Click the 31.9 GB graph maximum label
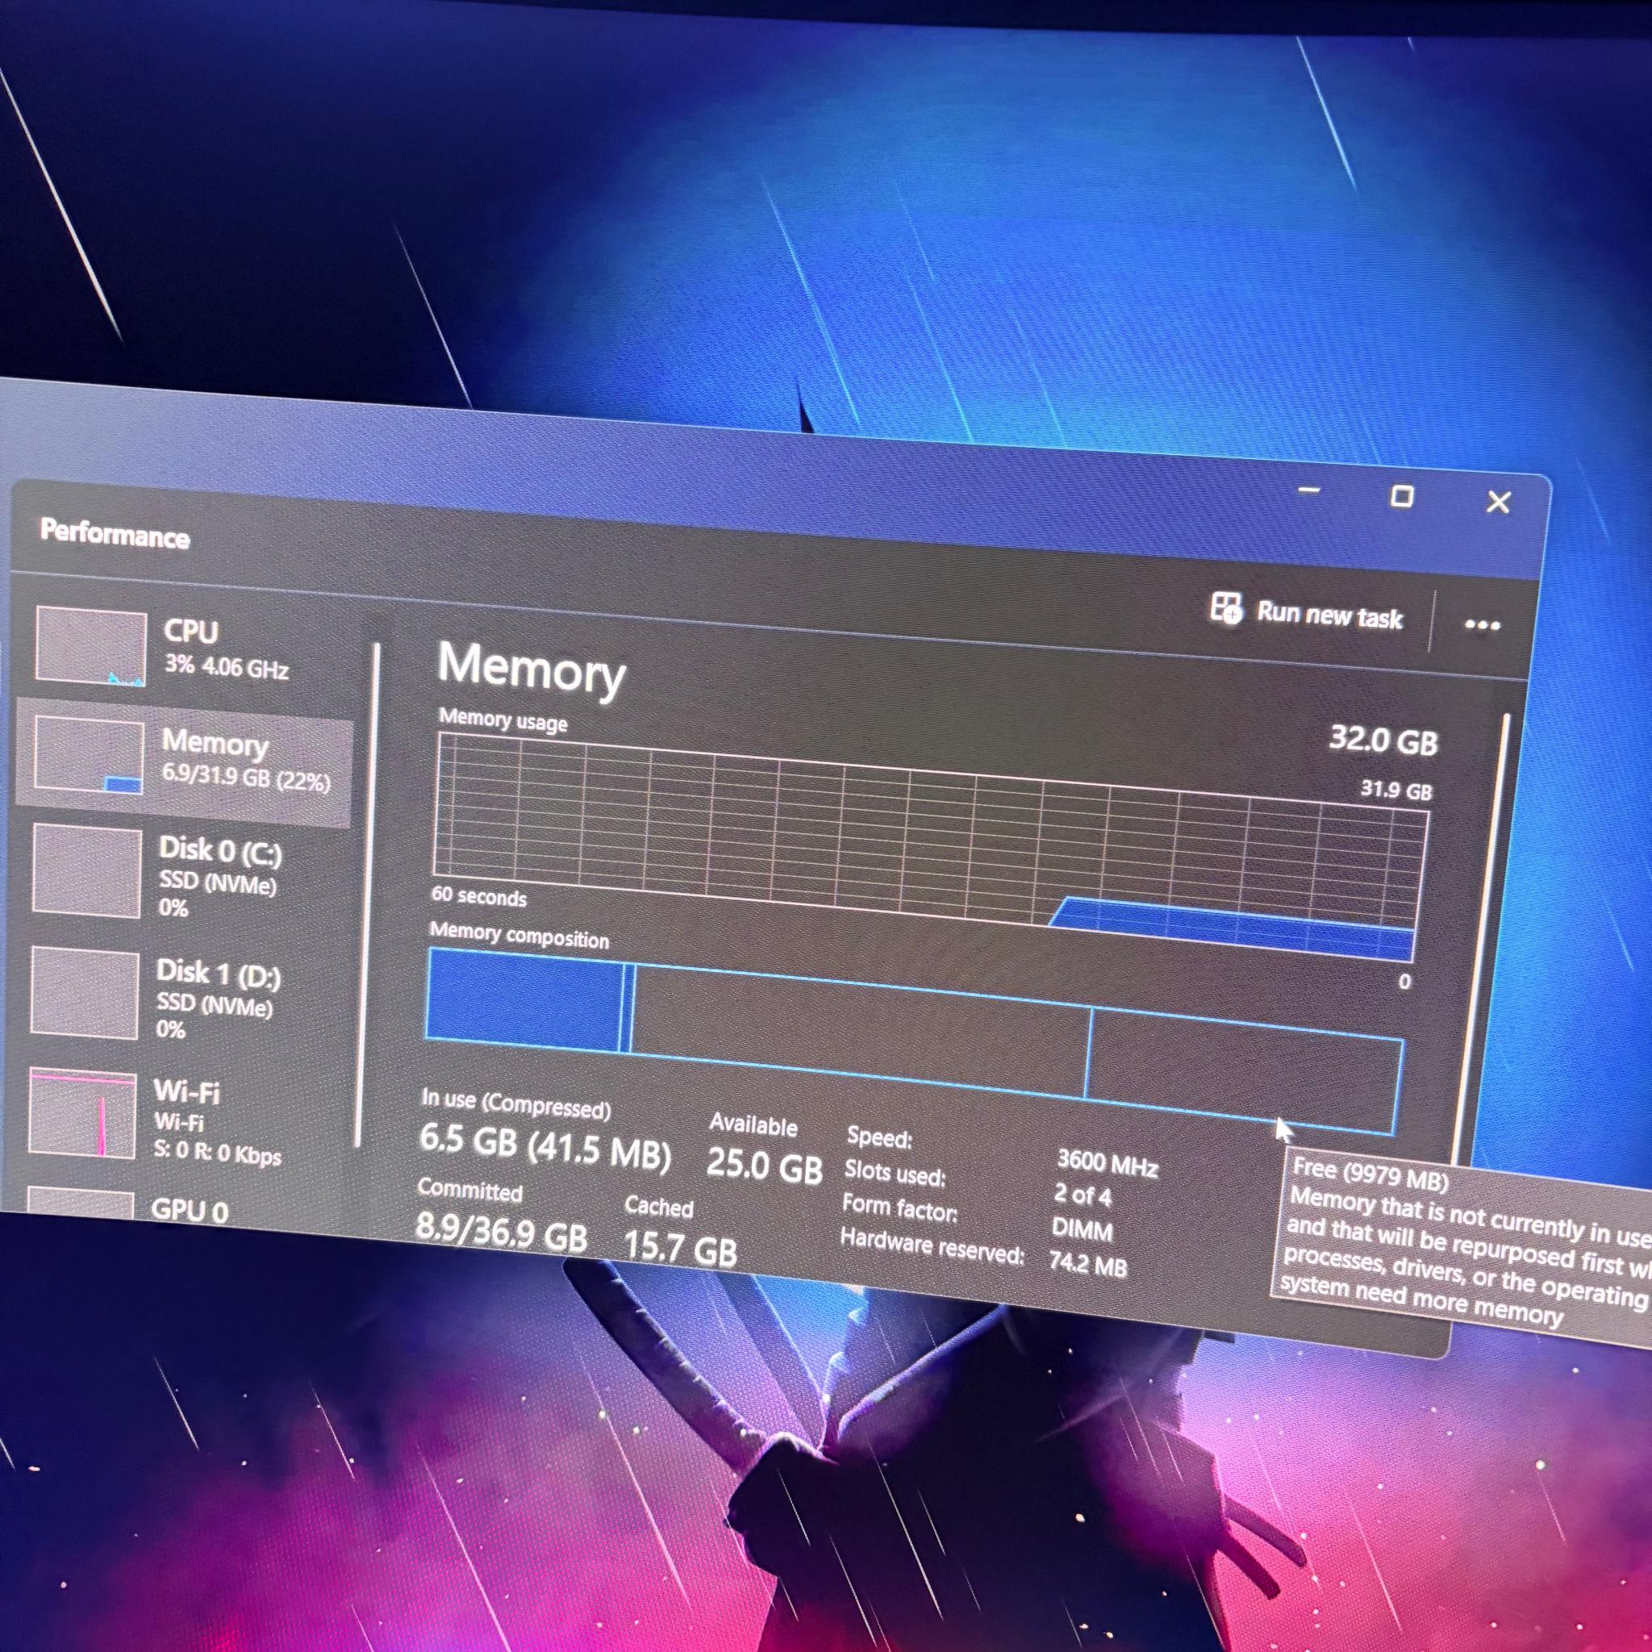1652x1652 pixels. click(x=1396, y=789)
